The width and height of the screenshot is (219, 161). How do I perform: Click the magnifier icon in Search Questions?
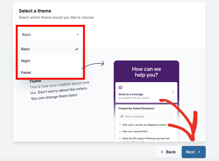122,117
